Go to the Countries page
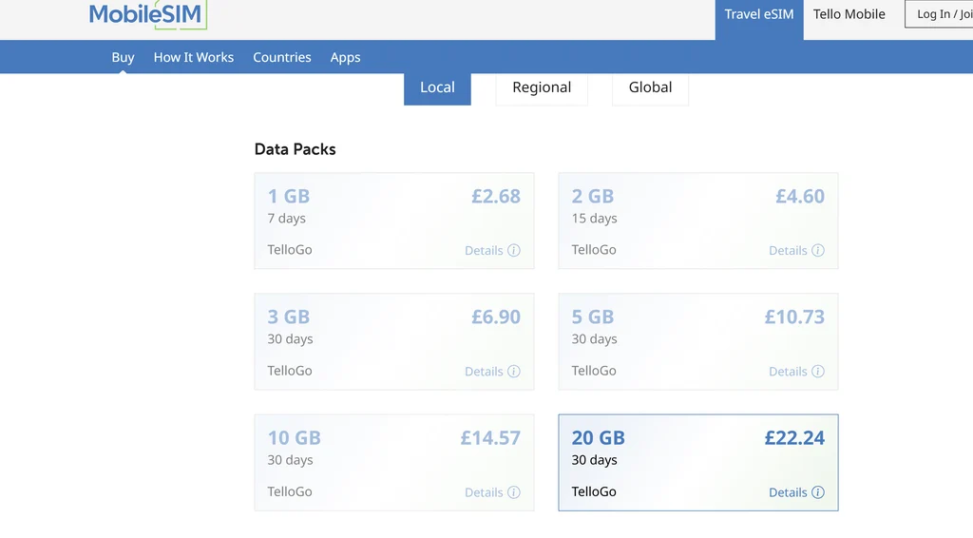 [x=282, y=57]
